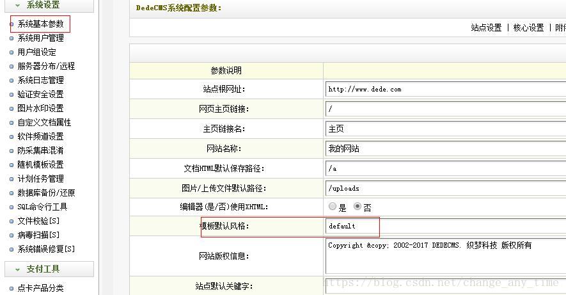Click the 模板默认风格 input field
This screenshot has height=295, width=566.
coord(445,227)
